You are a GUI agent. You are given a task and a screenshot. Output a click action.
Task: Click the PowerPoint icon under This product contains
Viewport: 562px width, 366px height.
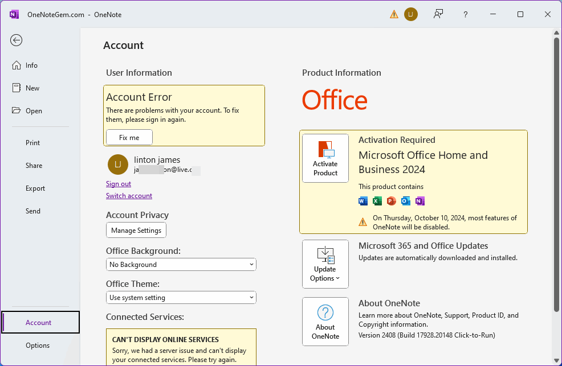(392, 201)
